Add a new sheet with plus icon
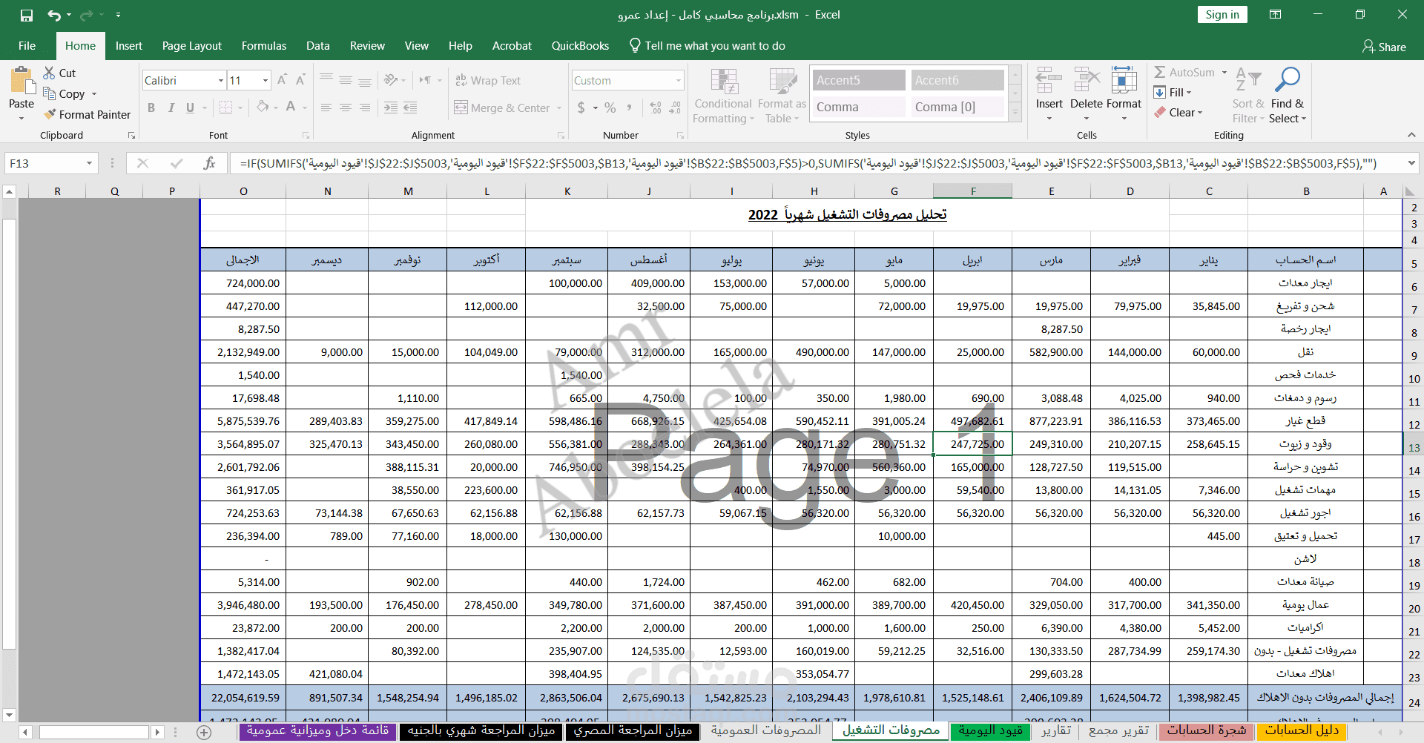Image resolution: width=1424 pixels, height=743 pixels. [x=204, y=733]
